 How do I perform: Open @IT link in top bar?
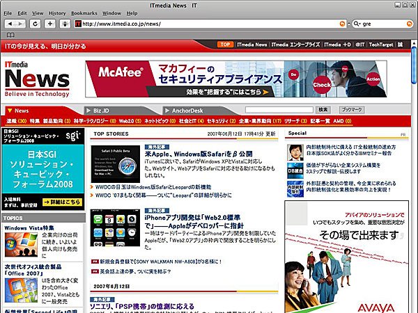(360, 45)
